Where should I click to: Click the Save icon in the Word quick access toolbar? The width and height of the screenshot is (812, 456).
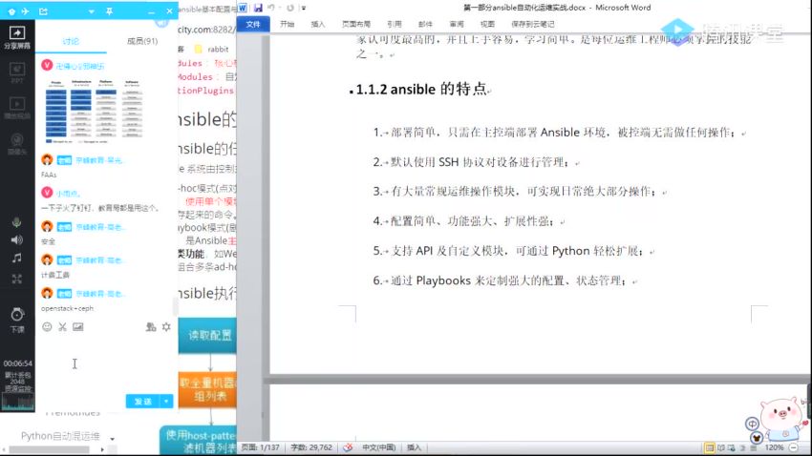click(x=258, y=8)
